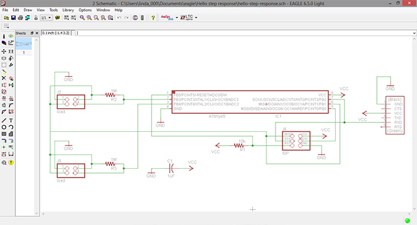Undock the Sheets panel with float button
Screen dimensions: 417x225
coord(32,33)
